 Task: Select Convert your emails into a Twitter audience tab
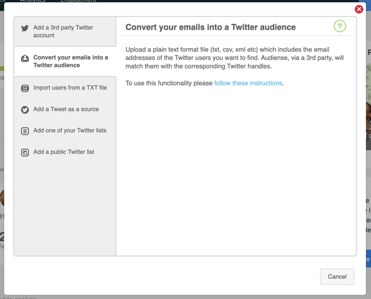point(65,61)
